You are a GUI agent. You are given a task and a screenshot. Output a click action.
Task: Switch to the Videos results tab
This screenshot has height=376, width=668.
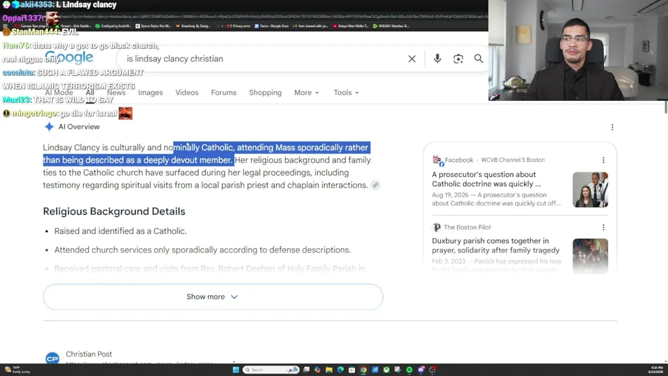(x=187, y=92)
